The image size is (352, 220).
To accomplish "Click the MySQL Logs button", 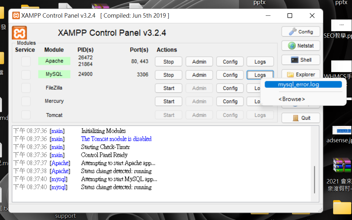I will pyautogui.click(x=260, y=75).
